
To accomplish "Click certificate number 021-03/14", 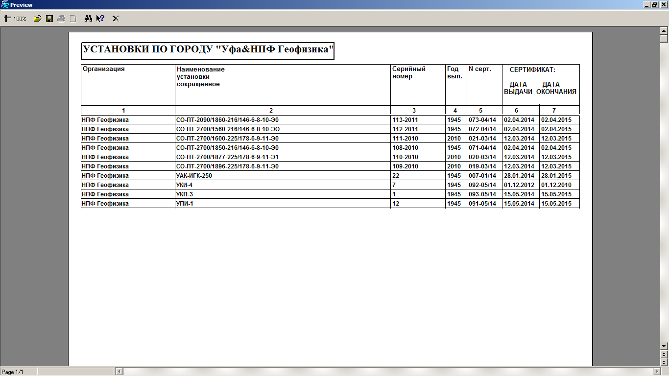I will point(482,139).
